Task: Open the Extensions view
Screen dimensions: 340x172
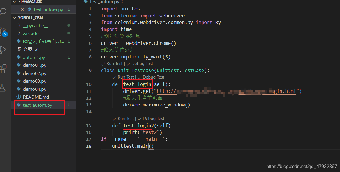Action: click(x=3, y=69)
